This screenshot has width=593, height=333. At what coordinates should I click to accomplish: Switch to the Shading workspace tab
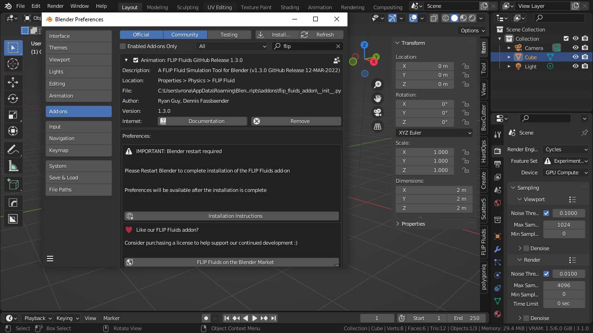click(290, 7)
